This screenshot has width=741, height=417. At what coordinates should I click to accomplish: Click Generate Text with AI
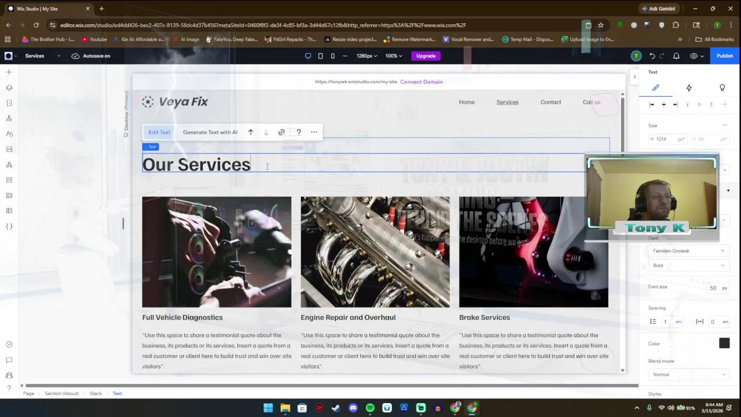point(210,132)
